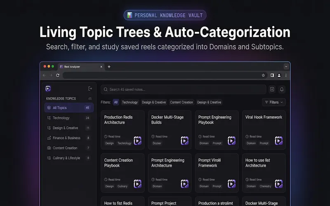Toggle the first Design & Creative filter chip
The height and width of the screenshot is (206, 330).
(154, 102)
